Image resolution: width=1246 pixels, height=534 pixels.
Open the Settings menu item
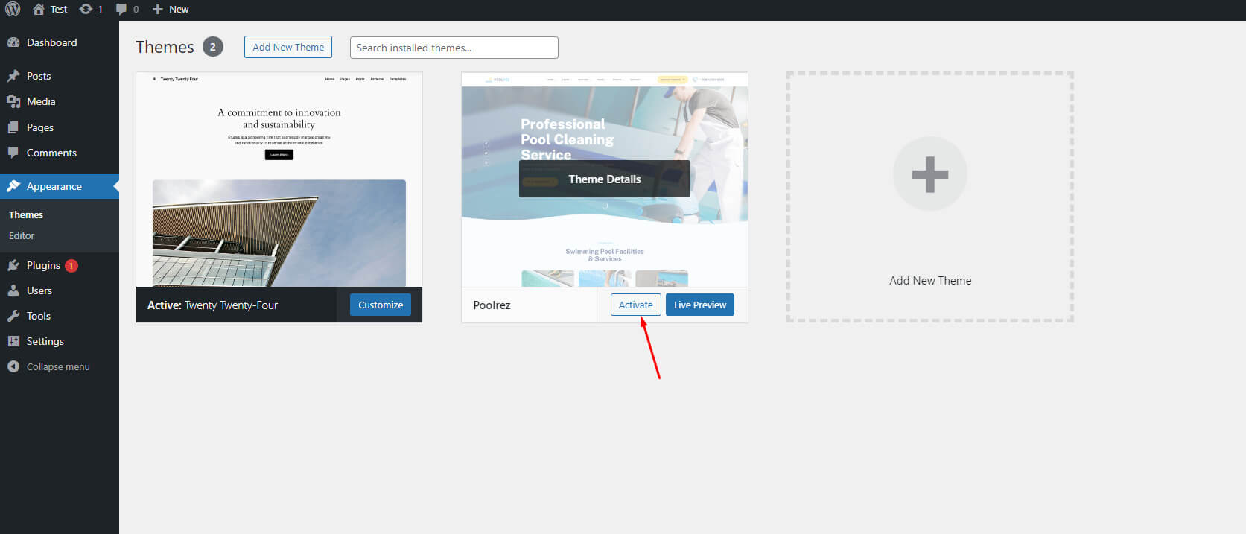click(x=45, y=341)
